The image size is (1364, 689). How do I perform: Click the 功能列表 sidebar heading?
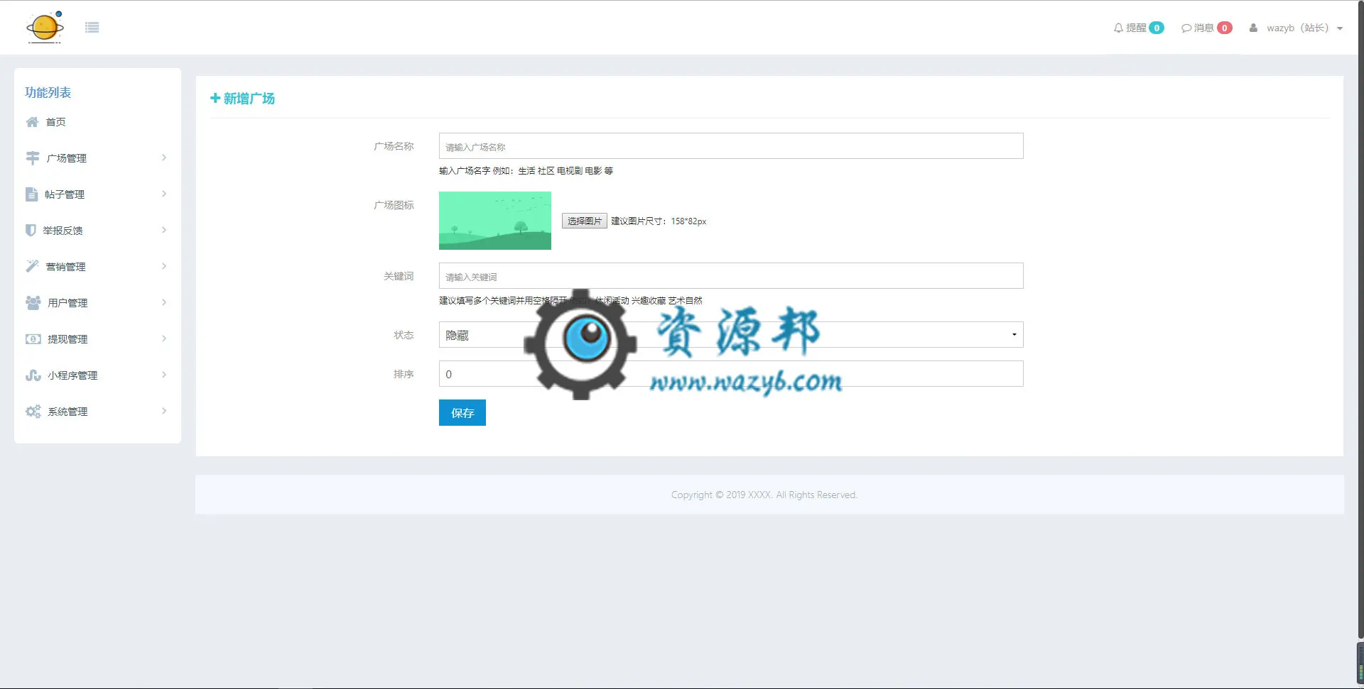(x=48, y=92)
